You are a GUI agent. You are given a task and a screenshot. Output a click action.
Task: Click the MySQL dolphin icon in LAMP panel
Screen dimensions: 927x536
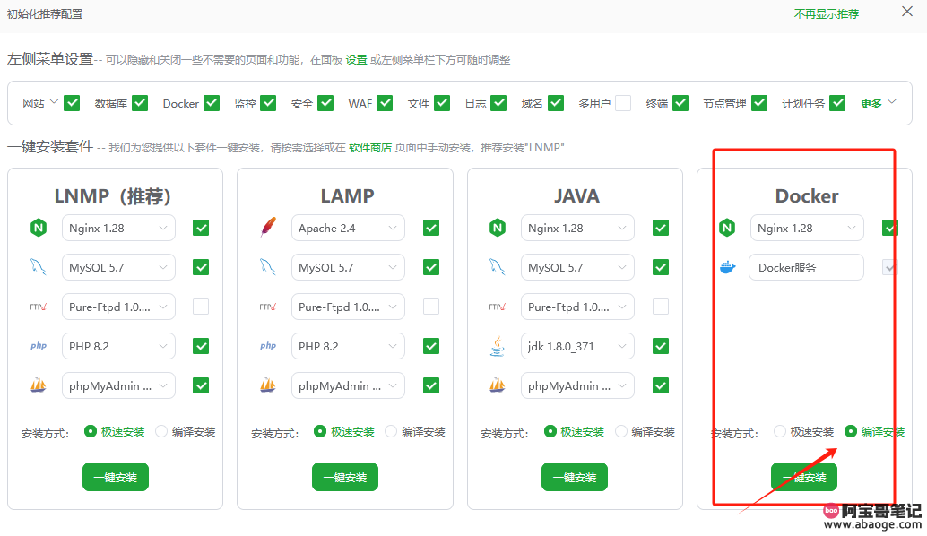(x=267, y=267)
